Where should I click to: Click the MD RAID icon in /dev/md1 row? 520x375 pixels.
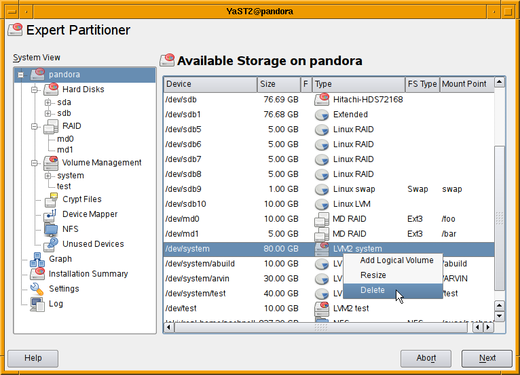[322, 234]
